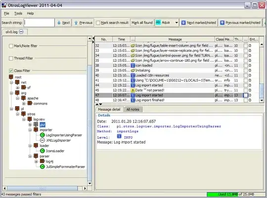Screen dimensions: 267x198
Task: Expand the log4j tree node
Action: (x=36, y=161)
